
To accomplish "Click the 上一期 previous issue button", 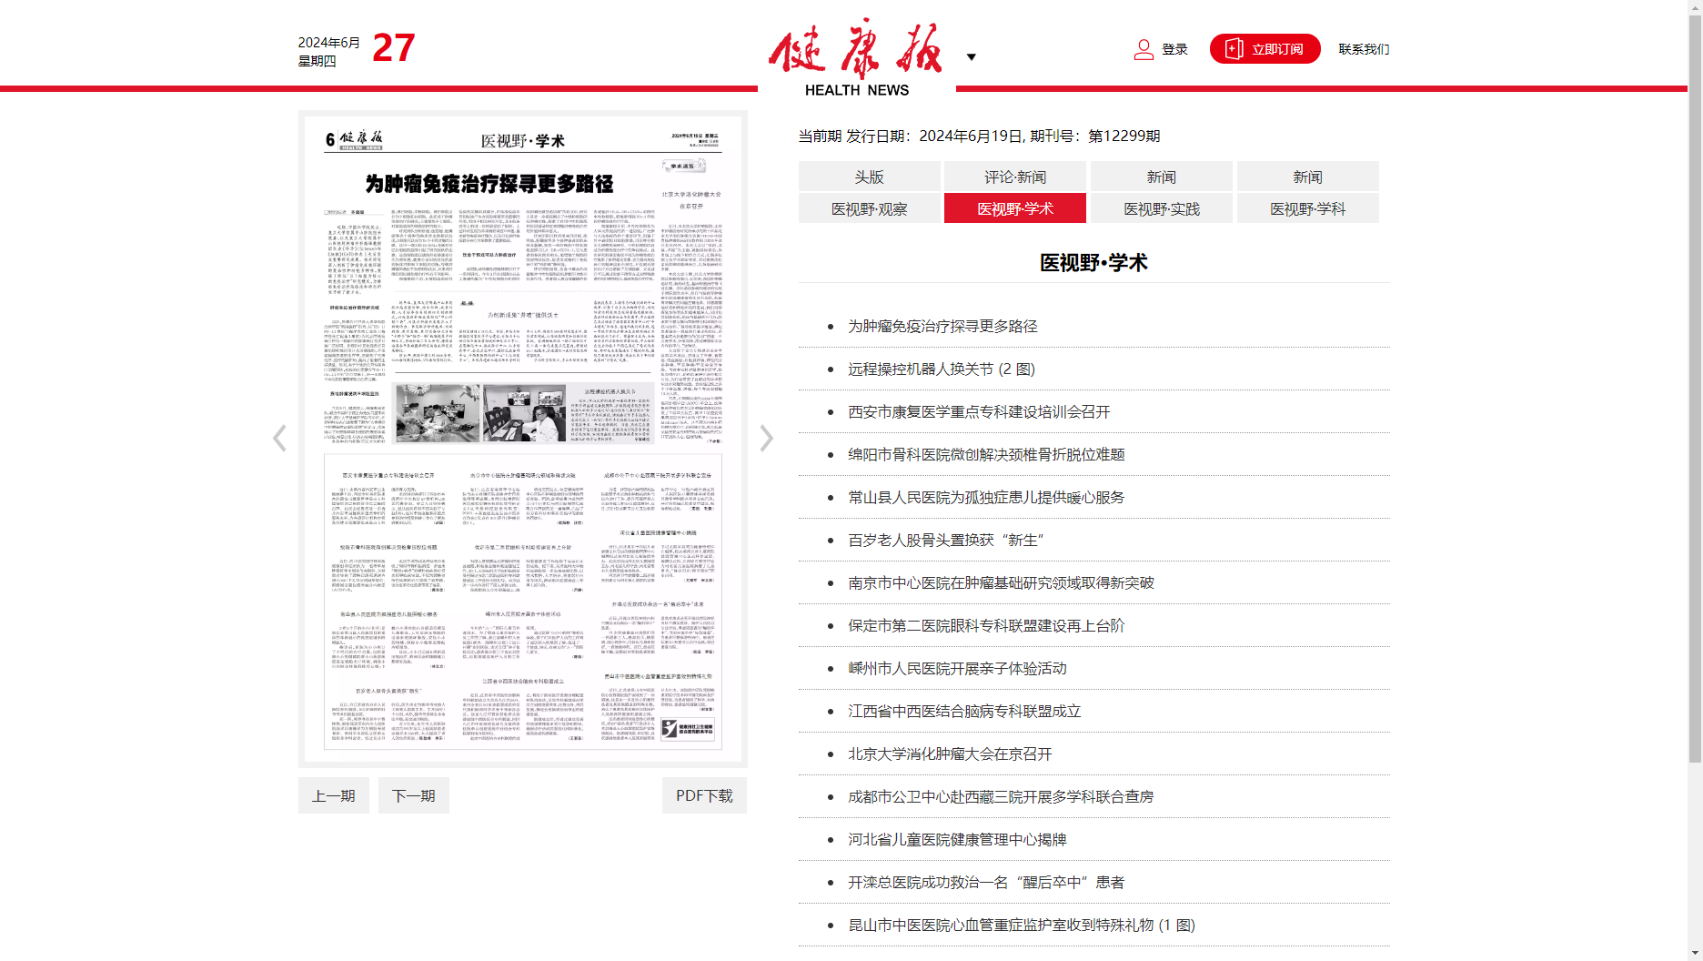I will [333, 795].
